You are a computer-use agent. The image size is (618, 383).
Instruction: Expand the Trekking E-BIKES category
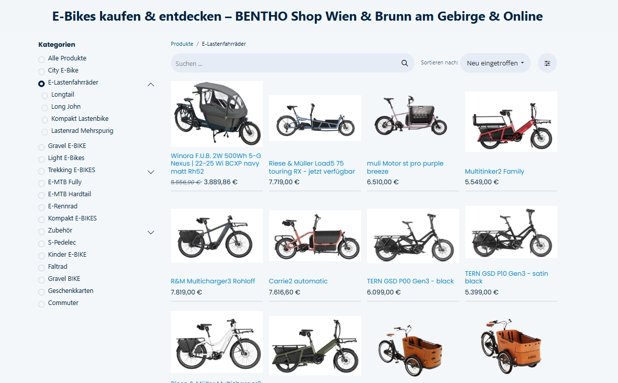[x=151, y=172]
